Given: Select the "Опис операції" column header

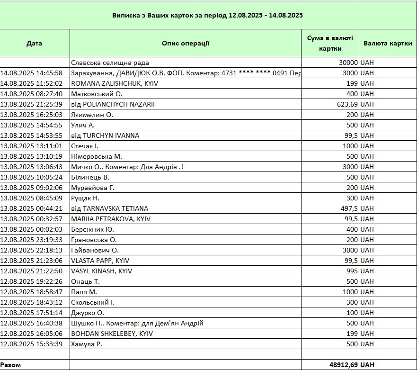Looking at the screenshot, I should click(x=186, y=43).
